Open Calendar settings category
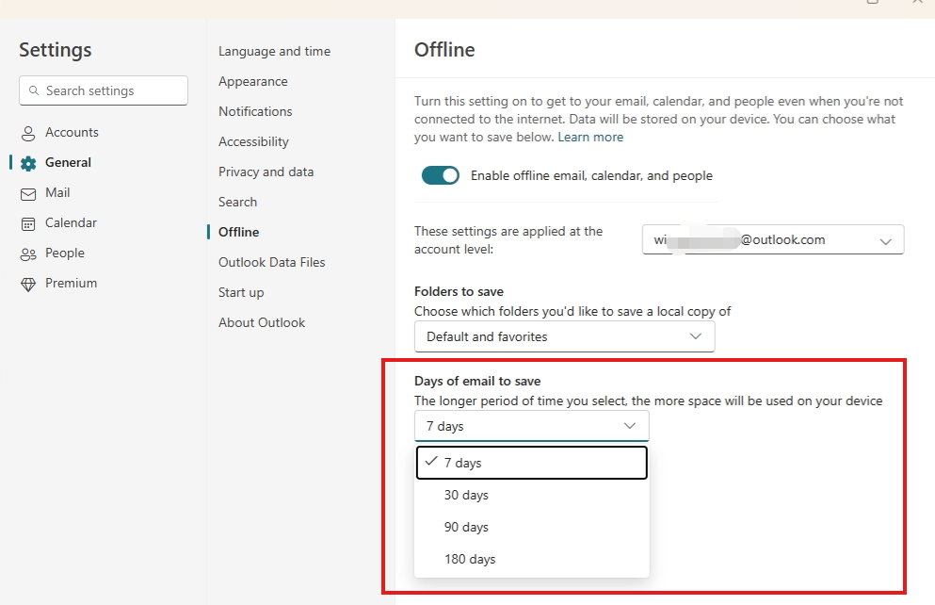This screenshot has height=605, width=935. click(x=71, y=223)
